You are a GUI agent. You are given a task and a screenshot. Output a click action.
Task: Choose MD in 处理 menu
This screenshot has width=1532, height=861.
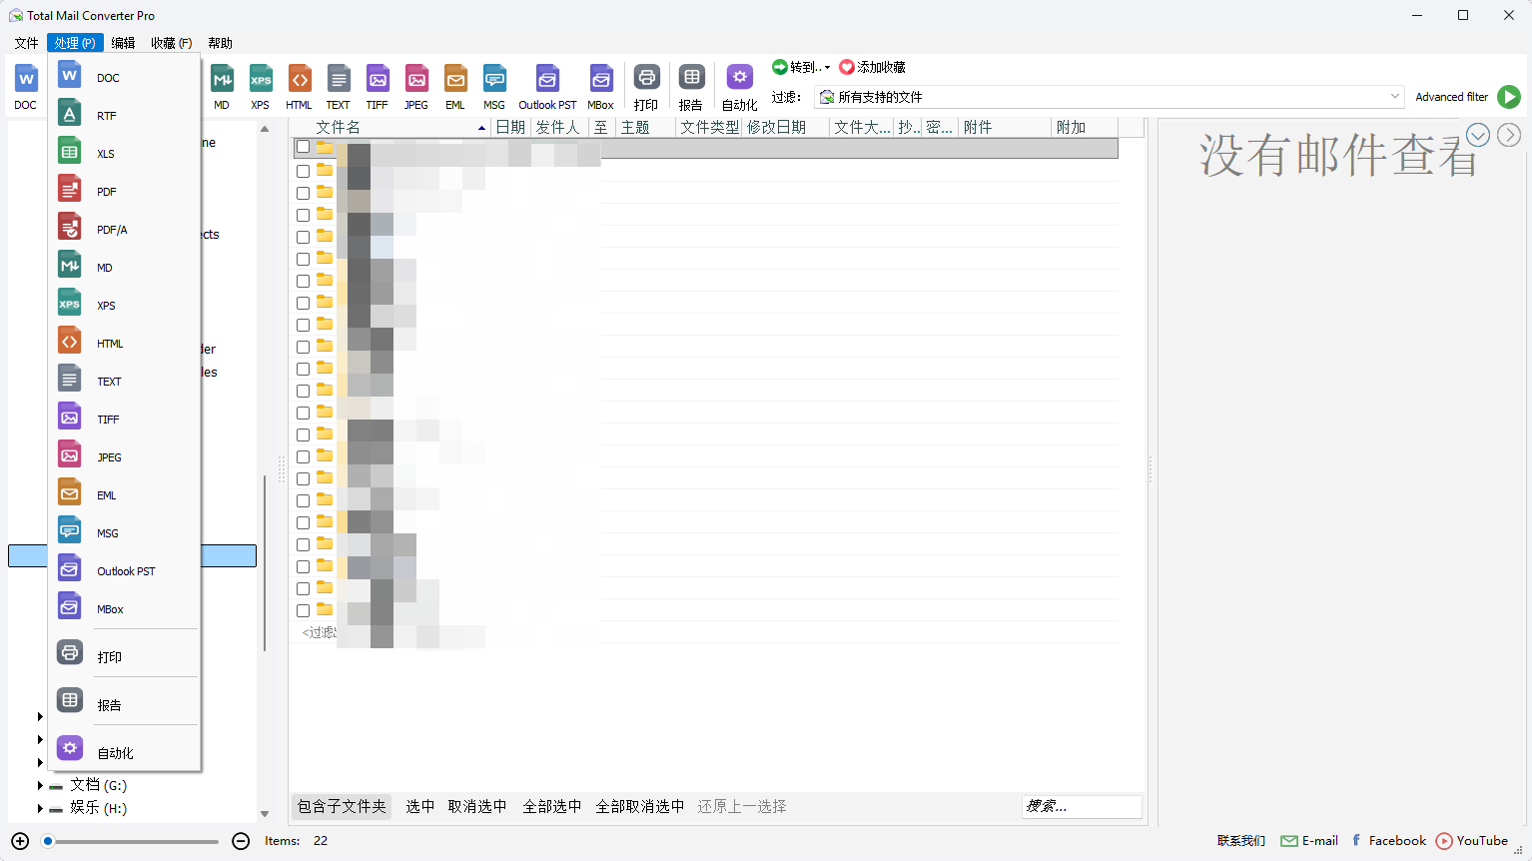125,267
